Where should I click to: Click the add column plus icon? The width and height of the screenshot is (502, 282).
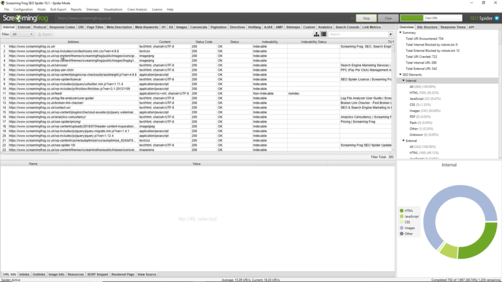pyautogui.click(x=393, y=42)
